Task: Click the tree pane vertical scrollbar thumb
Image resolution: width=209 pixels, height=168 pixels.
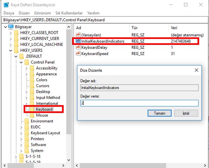Action: 69,82
